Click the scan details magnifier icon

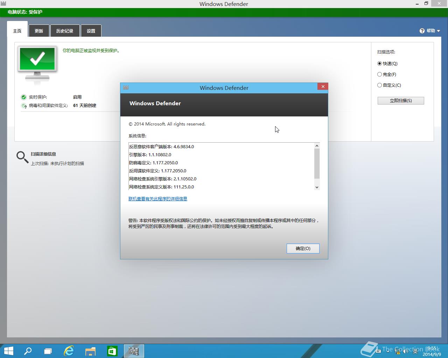pyautogui.click(x=22, y=157)
